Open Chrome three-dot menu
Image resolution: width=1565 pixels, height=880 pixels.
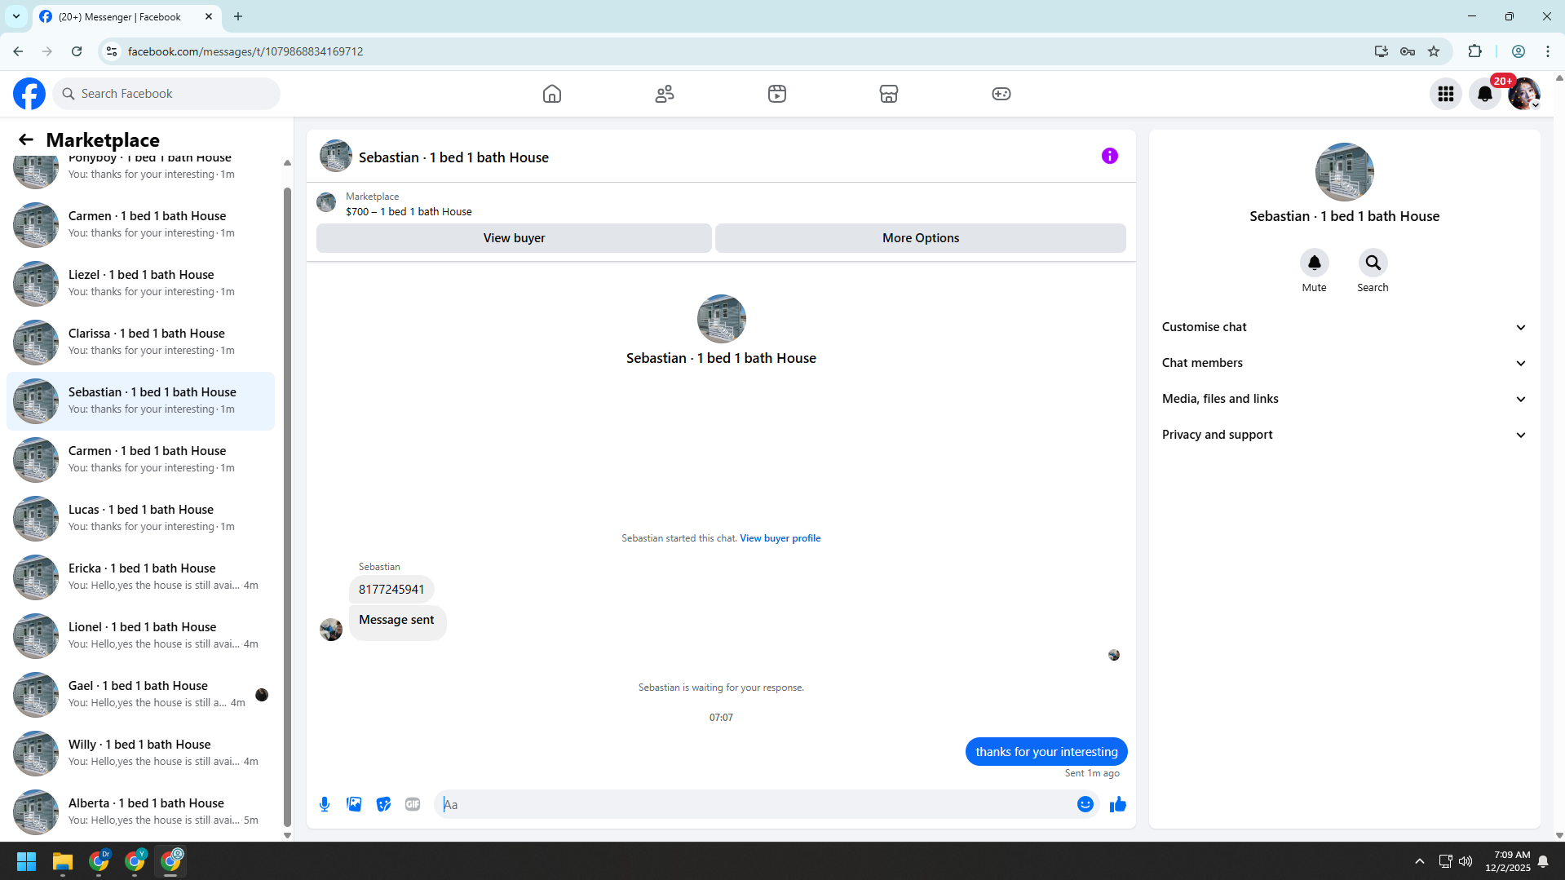pyautogui.click(x=1548, y=51)
